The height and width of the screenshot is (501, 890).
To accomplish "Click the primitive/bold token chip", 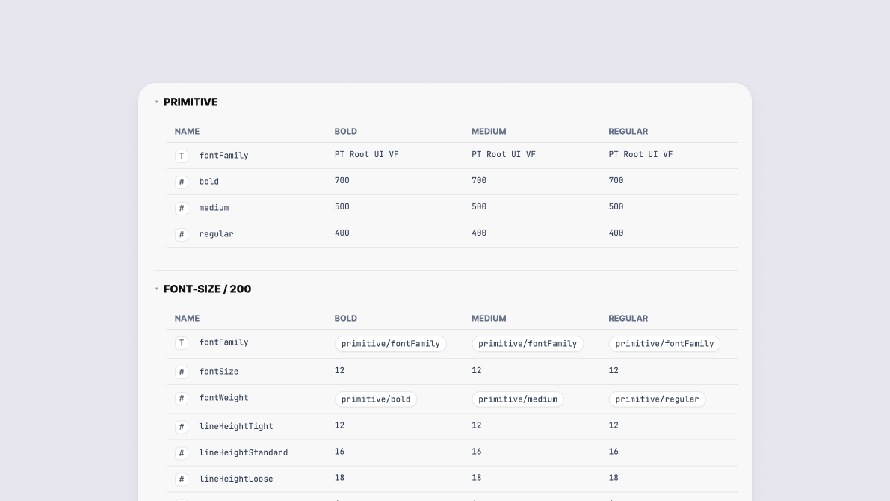I will point(376,399).
